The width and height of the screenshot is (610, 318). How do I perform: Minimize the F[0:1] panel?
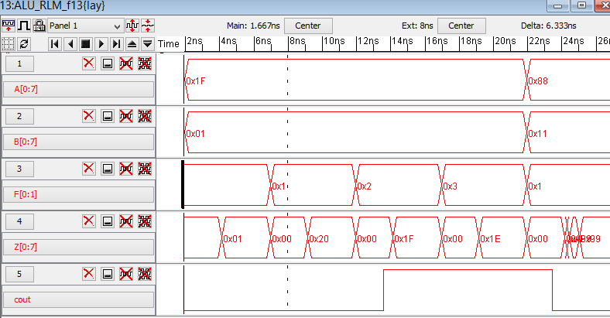(108, 169)
